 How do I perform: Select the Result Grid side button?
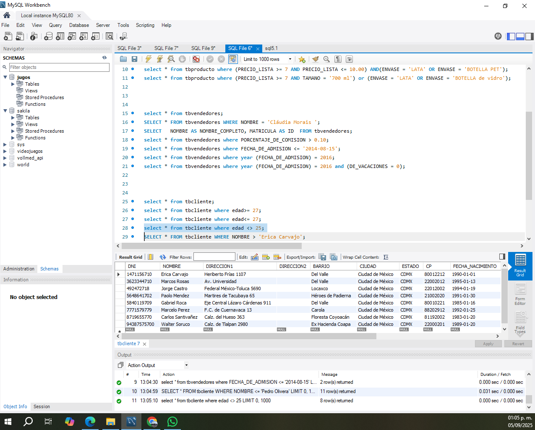click(520, 266)
